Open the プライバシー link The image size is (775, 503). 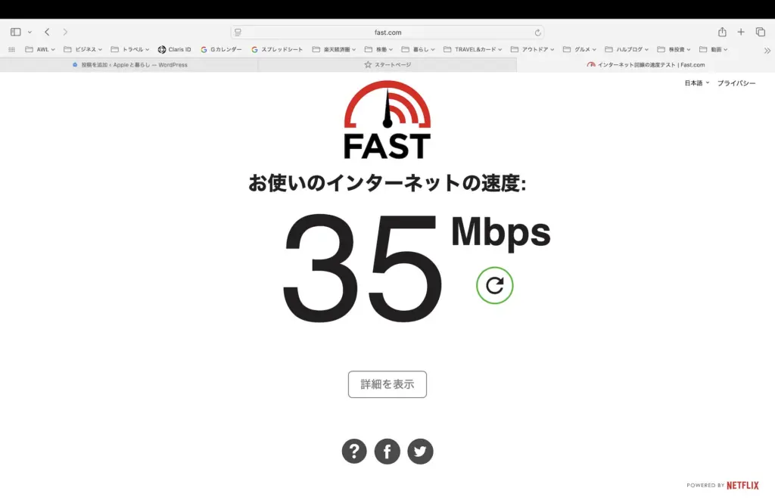point(736,83)
